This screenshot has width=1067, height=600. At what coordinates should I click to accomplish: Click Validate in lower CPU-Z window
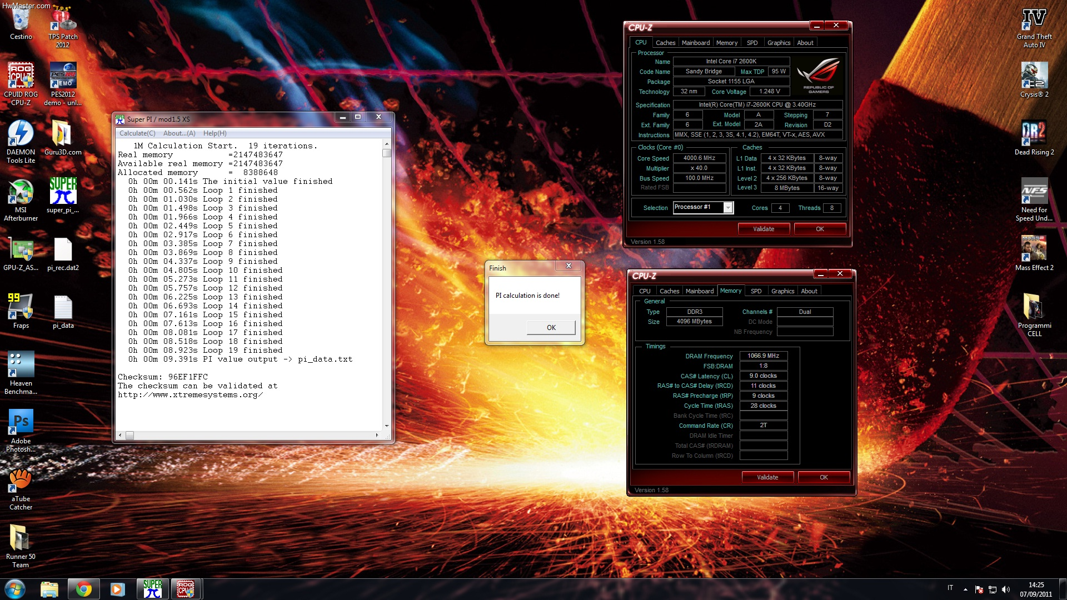tap(767, 477)
